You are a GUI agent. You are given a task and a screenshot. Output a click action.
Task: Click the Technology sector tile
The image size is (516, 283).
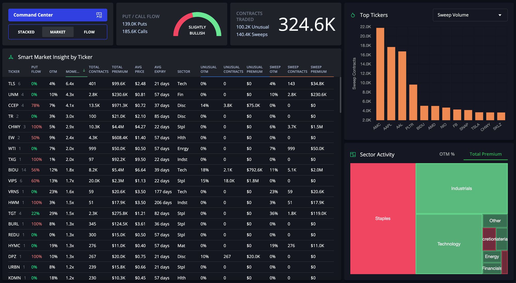[x=449, y=244]
